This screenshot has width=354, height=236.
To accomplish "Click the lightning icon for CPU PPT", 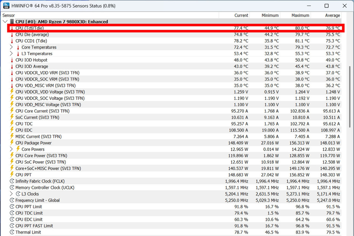I will [x=12, y=175].
